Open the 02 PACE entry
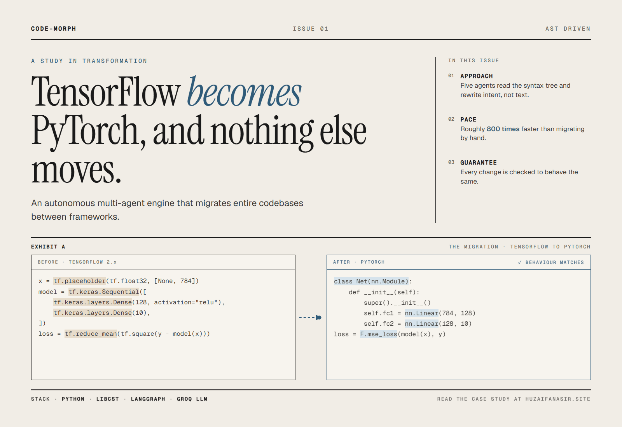 tap(519, 128)
